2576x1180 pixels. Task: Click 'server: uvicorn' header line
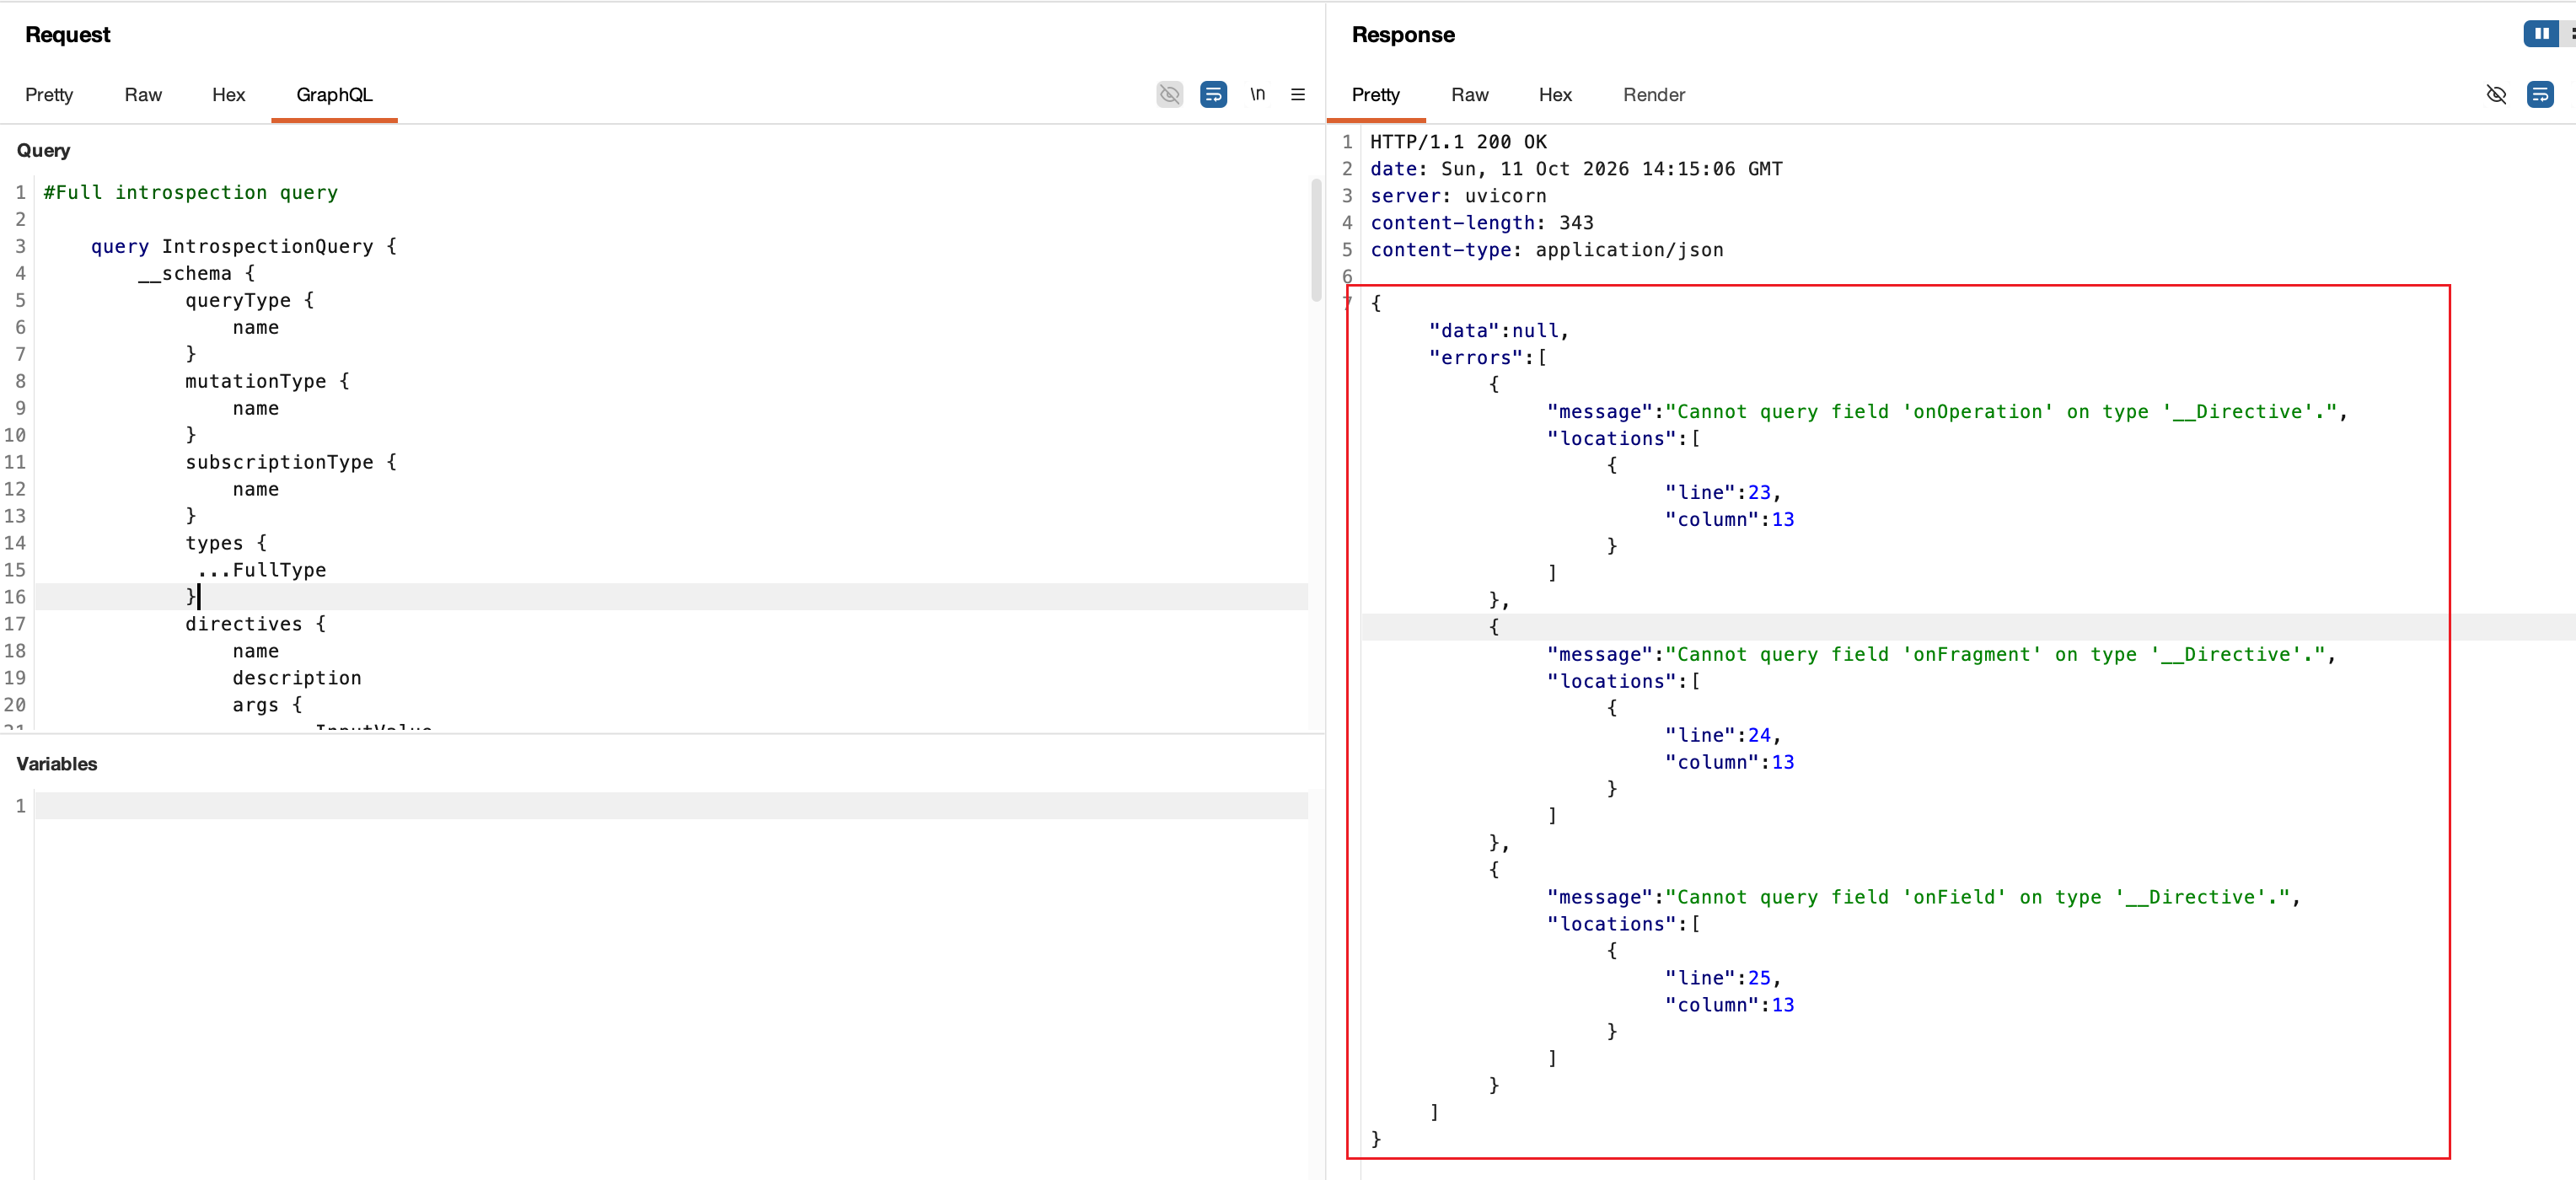point(1458,196)
